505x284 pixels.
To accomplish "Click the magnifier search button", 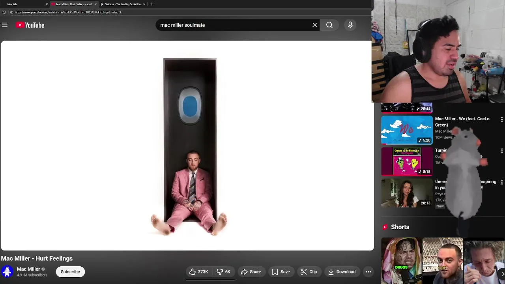I will [329, 25].
